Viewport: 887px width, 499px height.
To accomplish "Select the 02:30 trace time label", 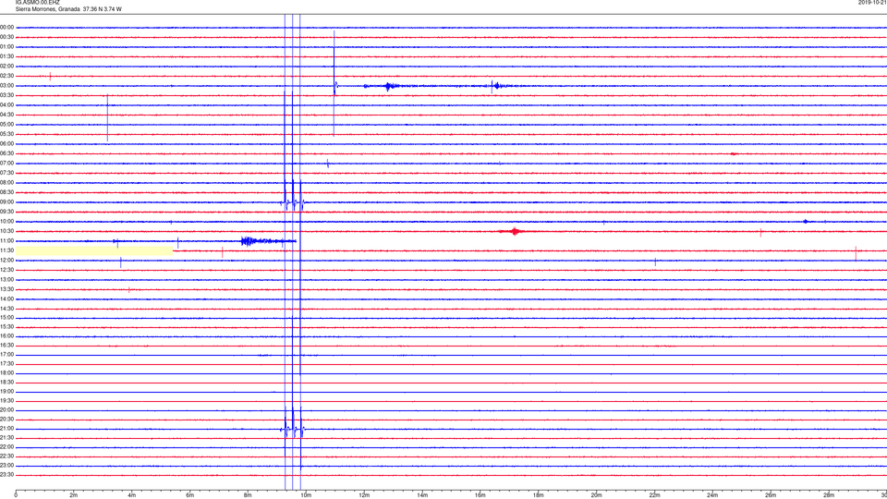I will click(6, 75).
